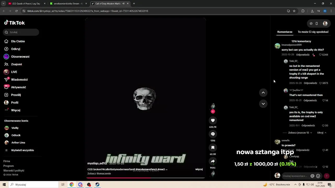Show all followed accounts via Wyświetl wszystkie
335x188 pixels.
pyautogui.click(x=19, y=150)
